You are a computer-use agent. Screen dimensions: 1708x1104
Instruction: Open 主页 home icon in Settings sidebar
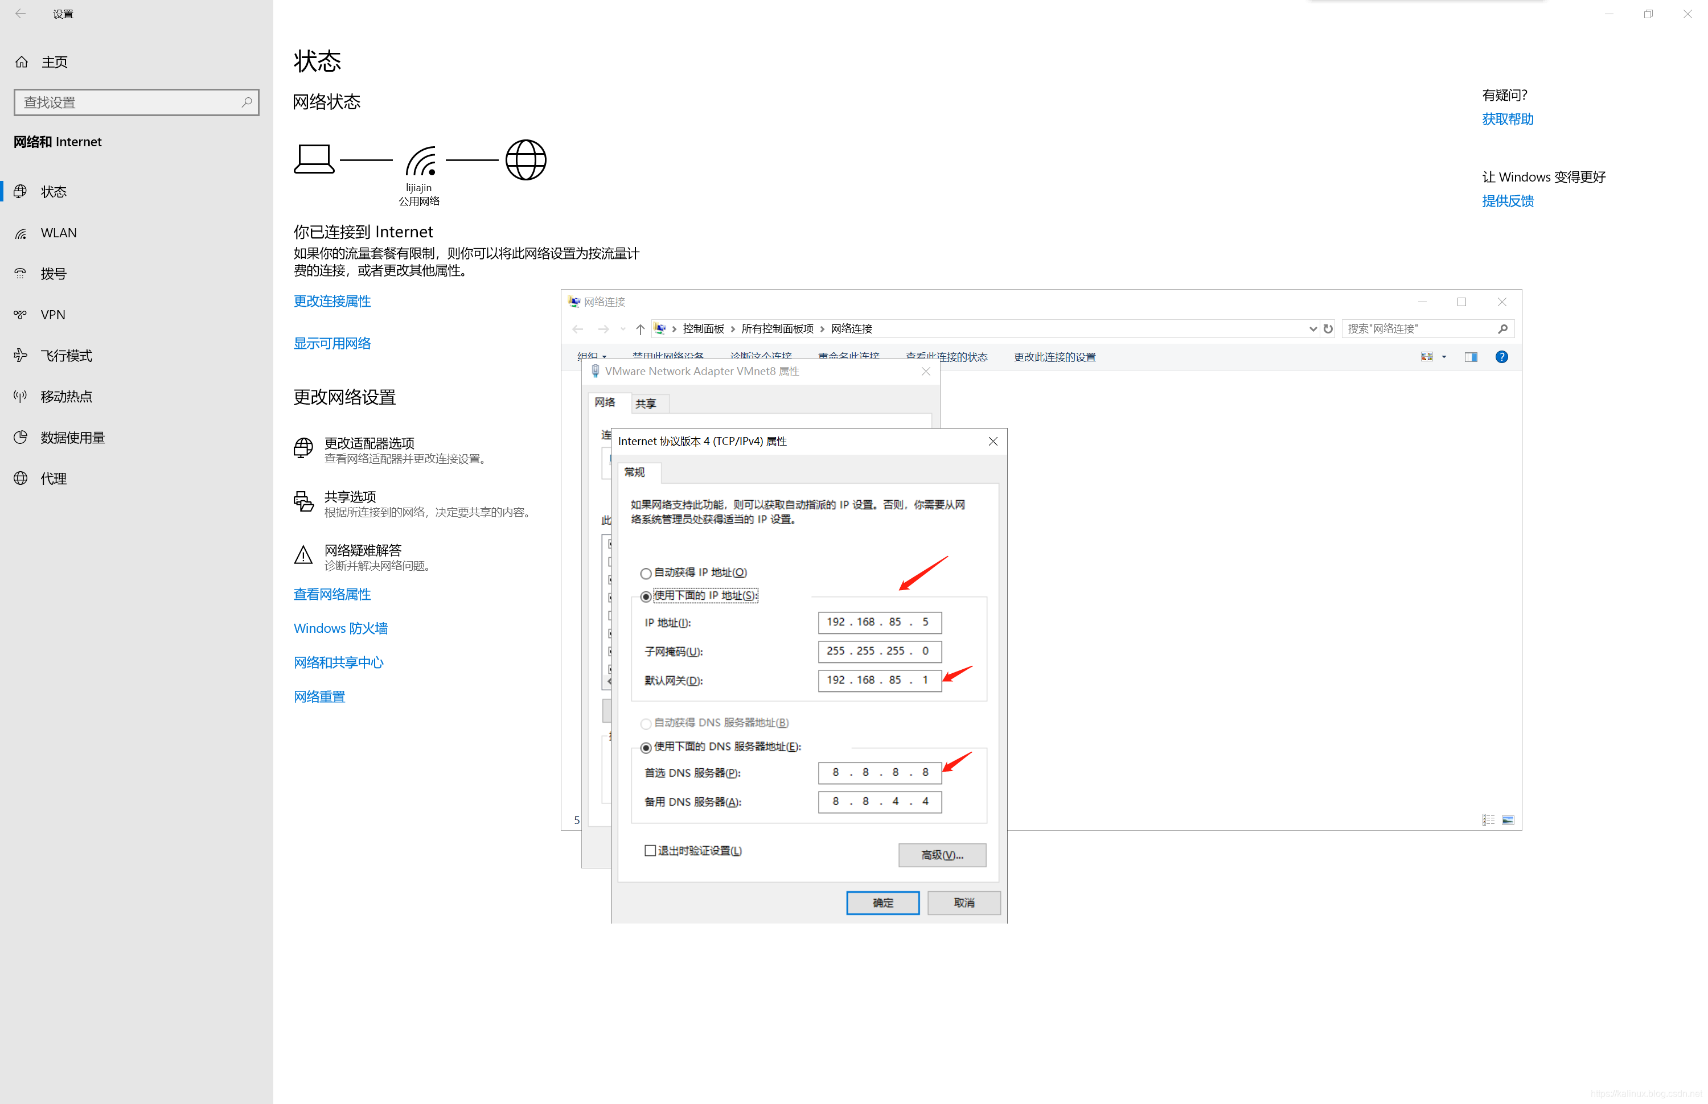22,63
